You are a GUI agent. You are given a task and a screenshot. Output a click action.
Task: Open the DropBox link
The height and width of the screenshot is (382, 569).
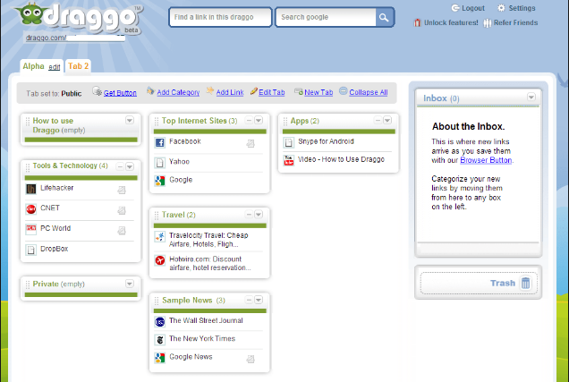coord(54,249)
